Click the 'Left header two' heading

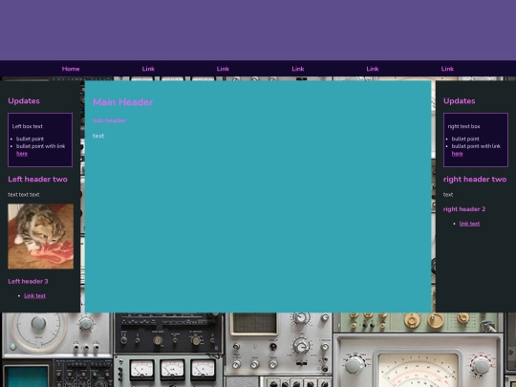coord(37,179)
